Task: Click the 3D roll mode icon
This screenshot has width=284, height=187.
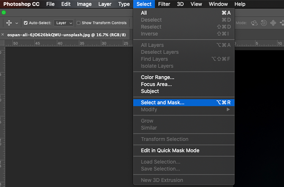Action: pos(264,23)
